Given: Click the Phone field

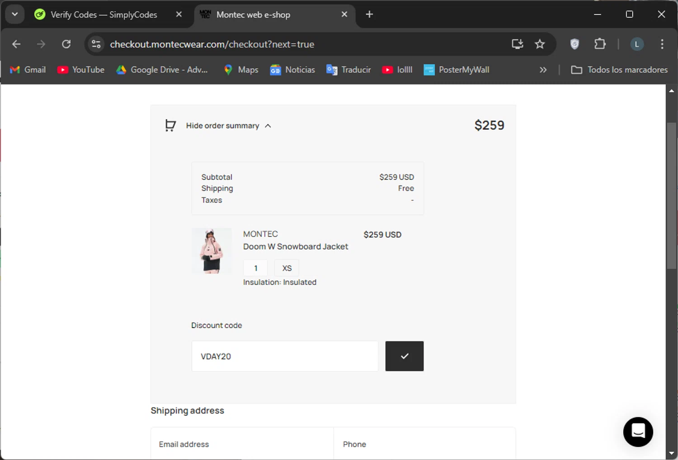Looking at the screenshot, I should pos(424,444).
